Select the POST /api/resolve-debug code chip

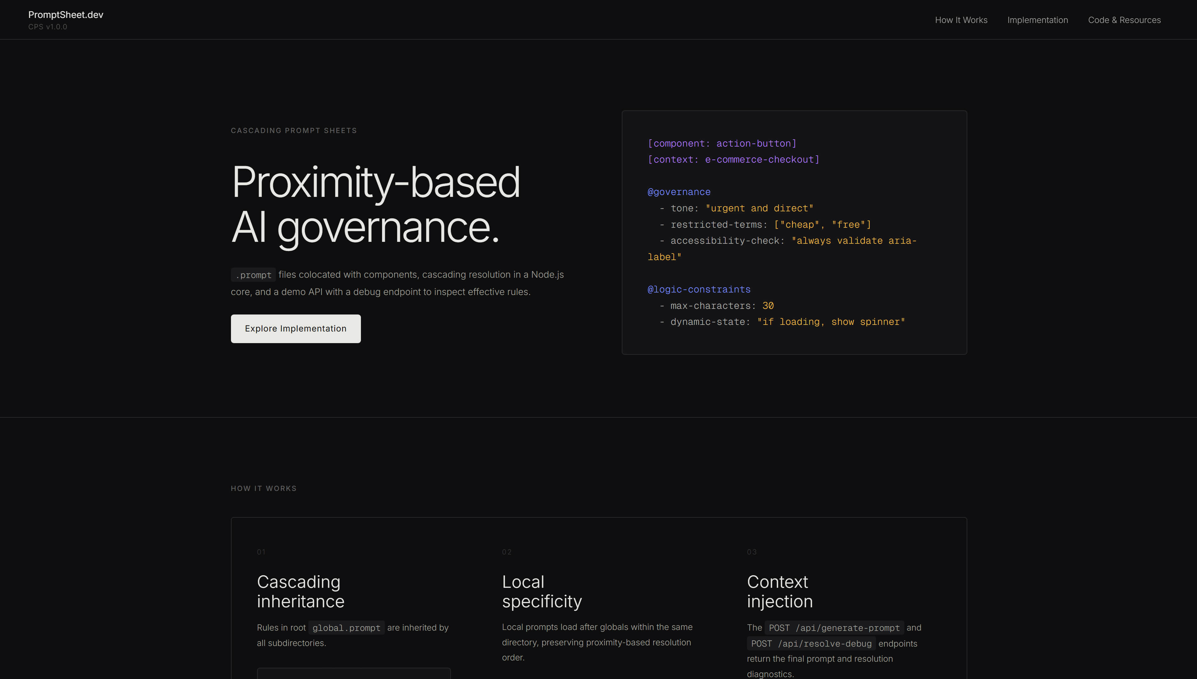tap(811, 643)
